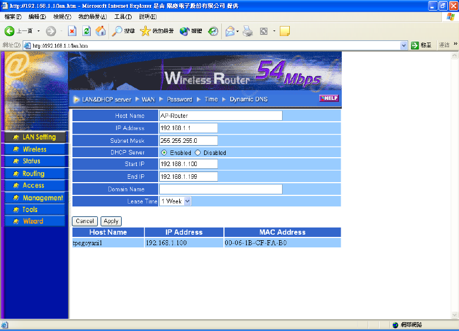The image size is (459, 331).
Task: Select the DHCP Server Enabled radio
Action: 164,153
